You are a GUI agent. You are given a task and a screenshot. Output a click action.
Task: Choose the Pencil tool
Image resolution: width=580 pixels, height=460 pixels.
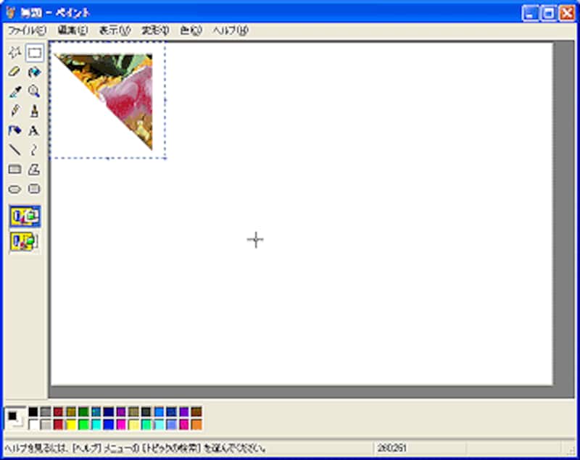[x=14, y=111]
